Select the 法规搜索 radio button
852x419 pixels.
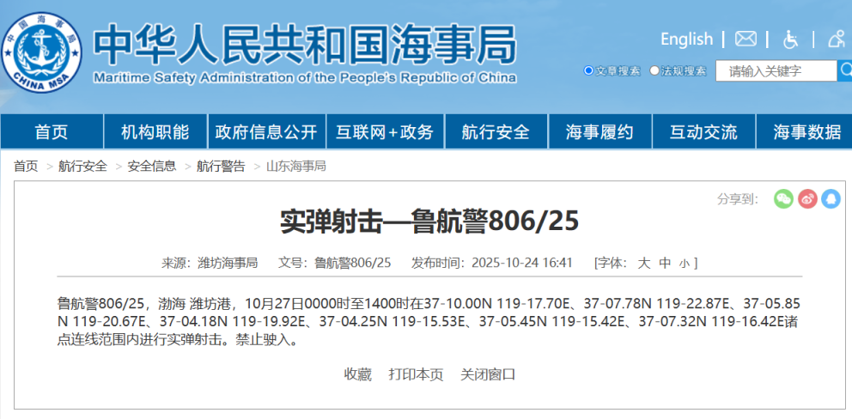pos(654,71)
